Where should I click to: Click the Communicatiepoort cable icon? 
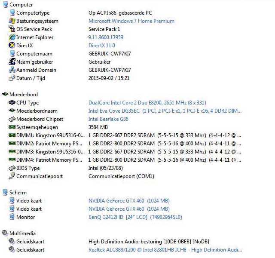(12, 176)
